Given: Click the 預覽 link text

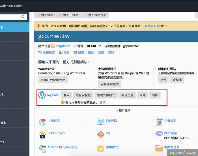Looking at the screenshot, I should tap(81, 53).
